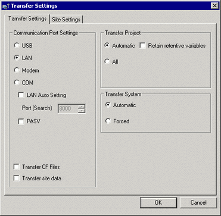This screenshot has height=216, width=221.
Task: Confirm settings with the OK button
Action: 158,202
